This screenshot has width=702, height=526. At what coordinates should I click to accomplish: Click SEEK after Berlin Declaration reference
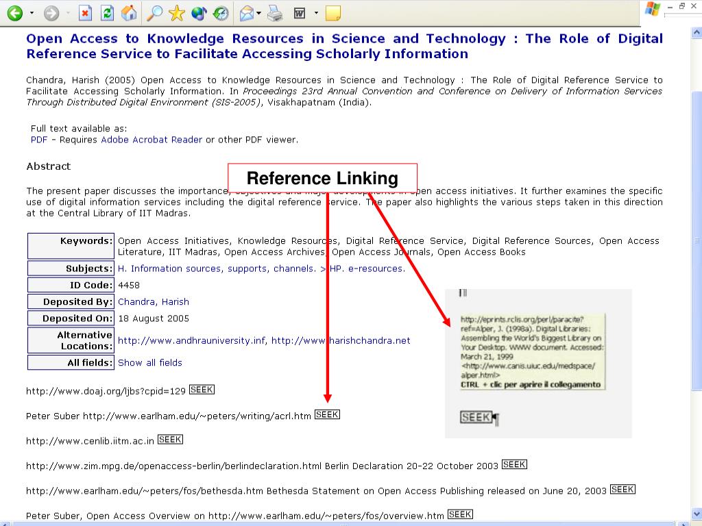514,464
